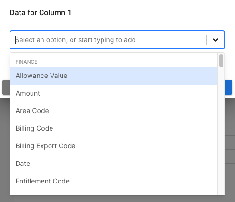This screenshot has width=235, height=202.
Task: Click the dropdown chevron arrow
Action: (x=215, y=40)
